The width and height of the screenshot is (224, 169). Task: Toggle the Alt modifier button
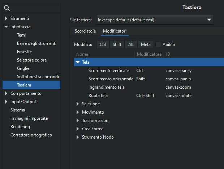131,45
